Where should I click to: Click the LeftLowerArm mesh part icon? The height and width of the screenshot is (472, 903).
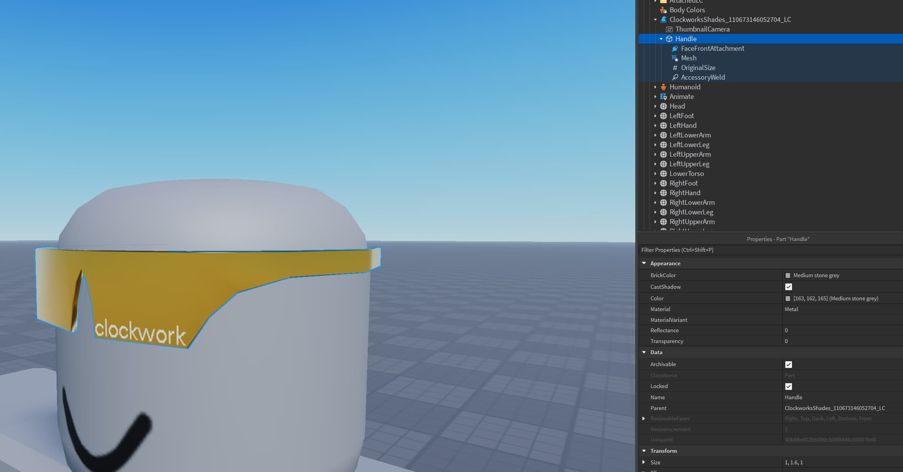point(663,135)
